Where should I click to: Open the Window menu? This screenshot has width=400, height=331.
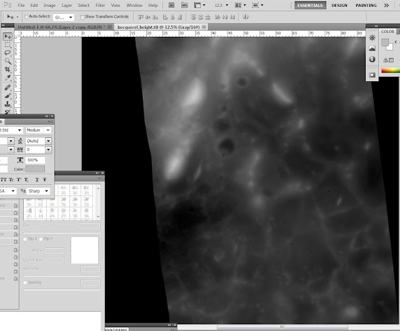(x=134, y=5)
